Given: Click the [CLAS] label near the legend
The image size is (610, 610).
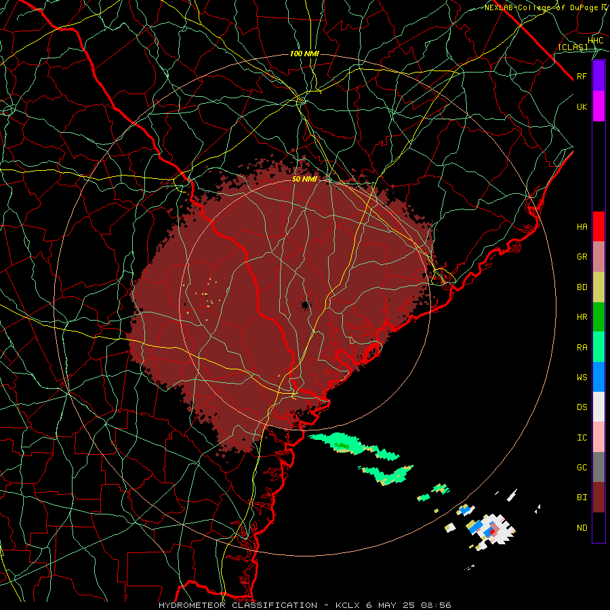Looking at the screenshot, I should point(573,47).
